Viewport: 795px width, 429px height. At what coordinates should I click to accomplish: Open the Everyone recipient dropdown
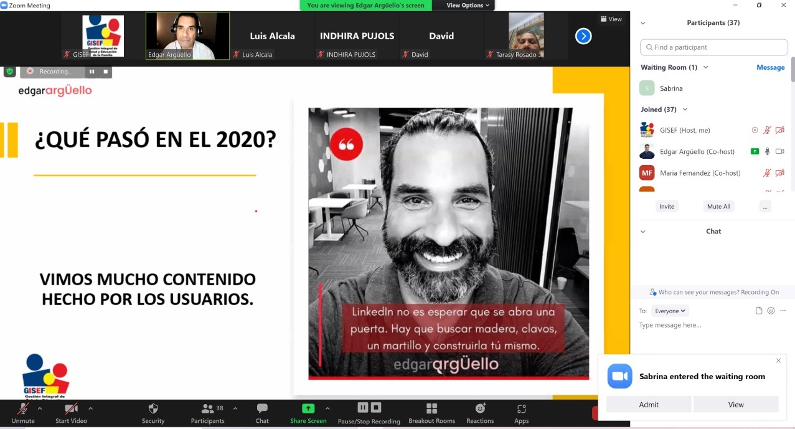click(x=670, y=311)
